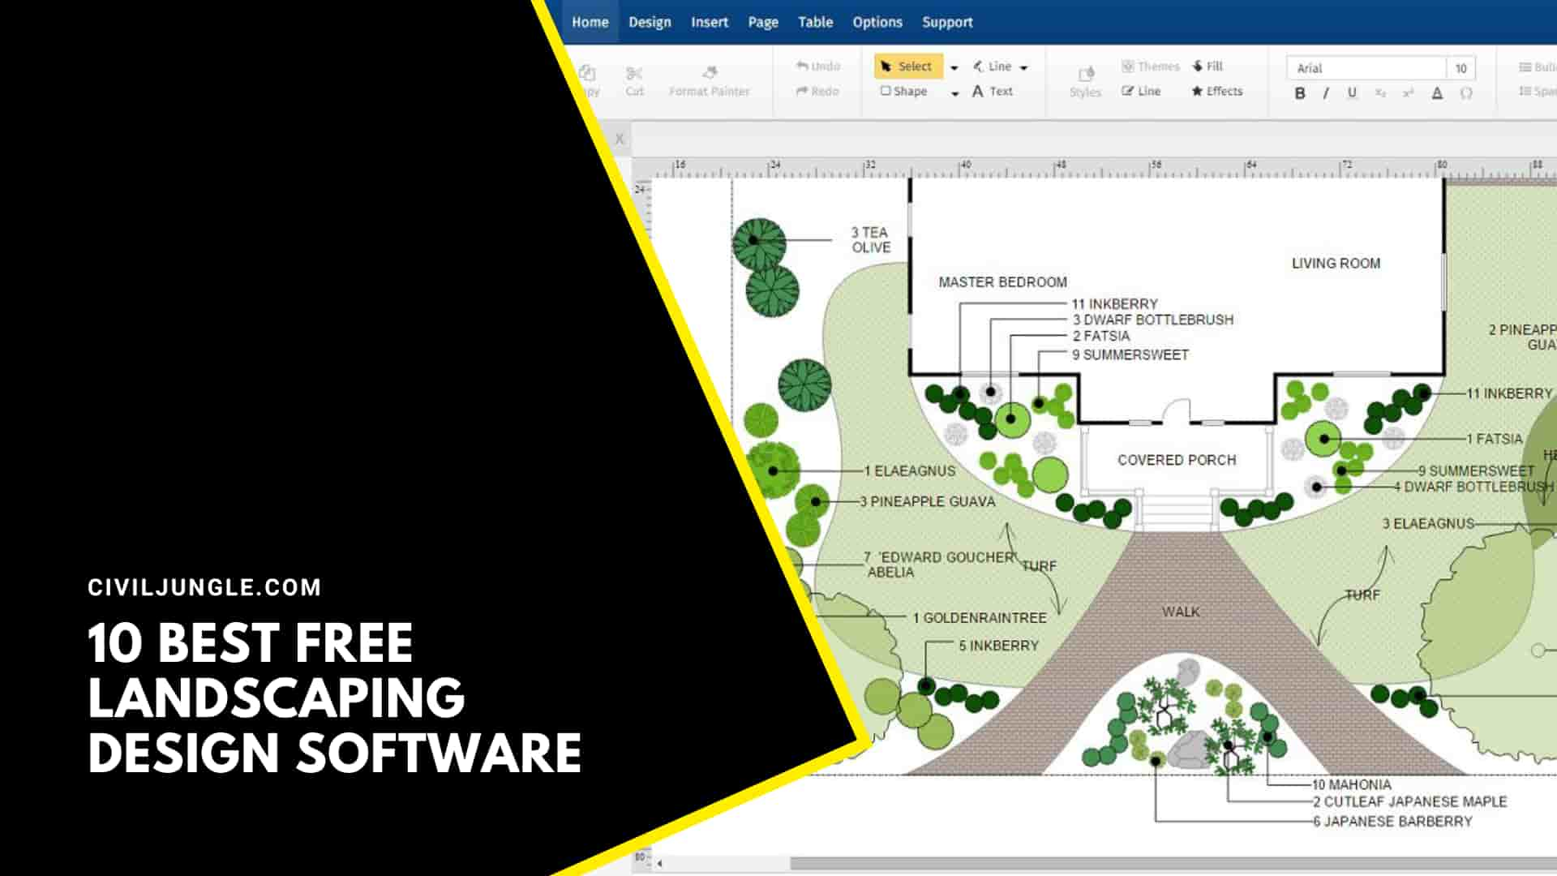The image size is (1557, 876).
Task: Activate the Select pointer tool
Action: (x=907, y=67)
